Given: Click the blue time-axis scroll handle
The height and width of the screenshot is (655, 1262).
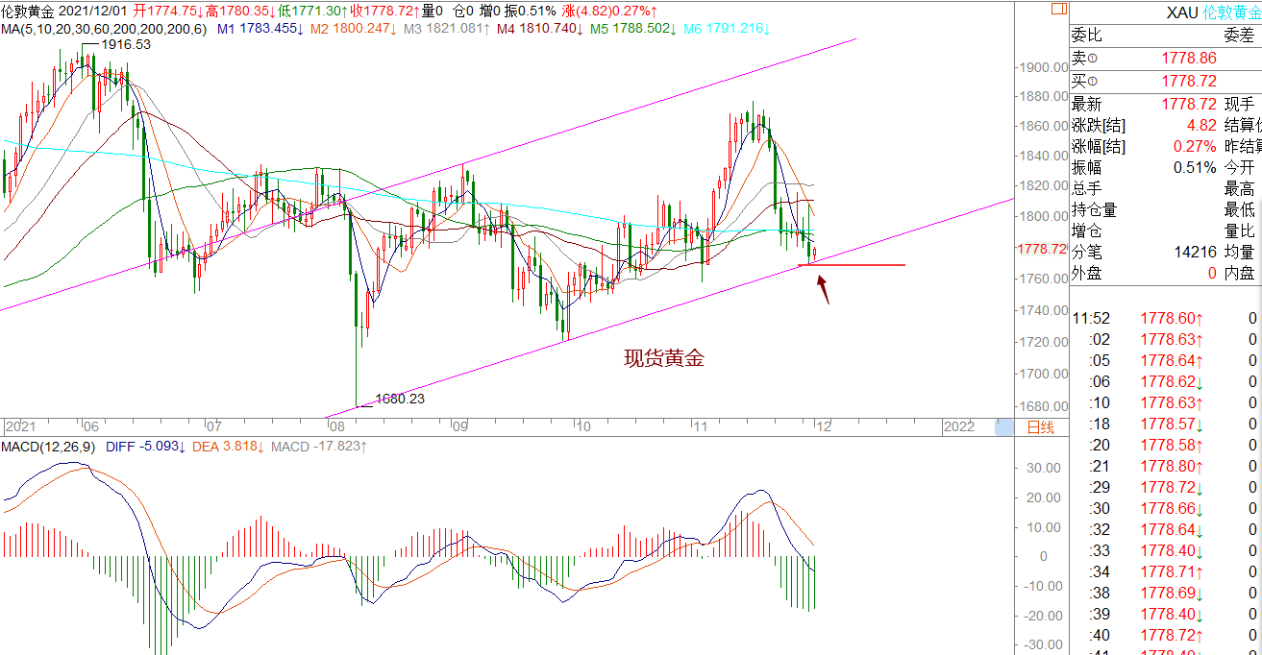Looking at the screenshot, I should [x=1004, y=427].
